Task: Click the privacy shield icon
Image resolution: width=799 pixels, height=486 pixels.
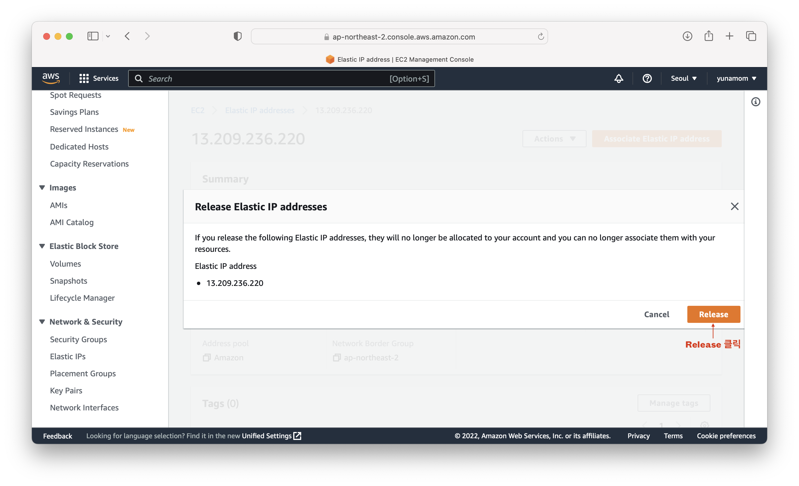Action: click(238, 36)
